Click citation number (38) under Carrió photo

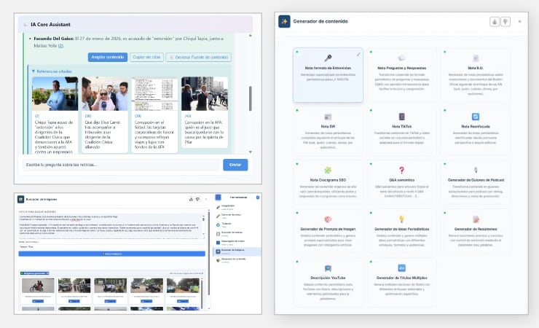point(88,116)
